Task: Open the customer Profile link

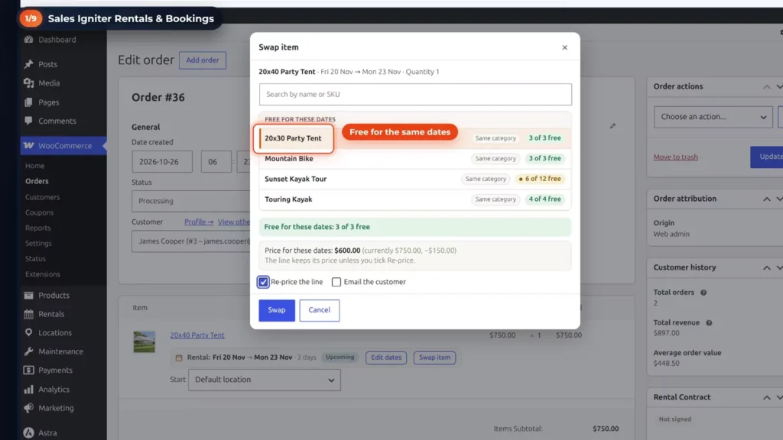Action: 199,222
